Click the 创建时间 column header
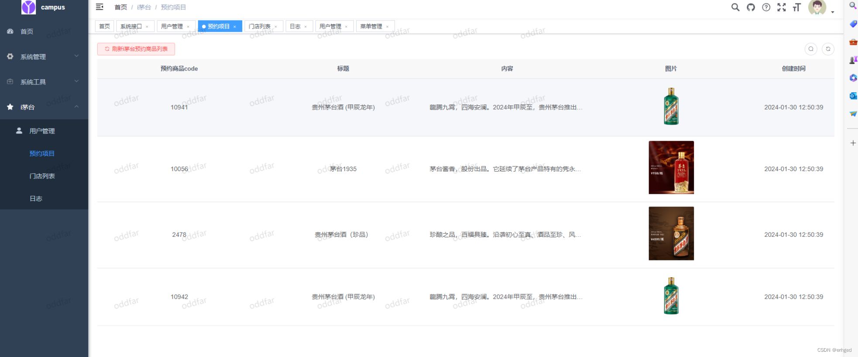 [x=793, y=68]
